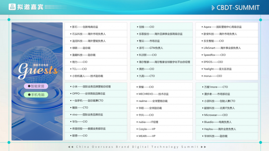
Task: Click the teal dot at frame's bottom-right corner
Action: [260, 142]
